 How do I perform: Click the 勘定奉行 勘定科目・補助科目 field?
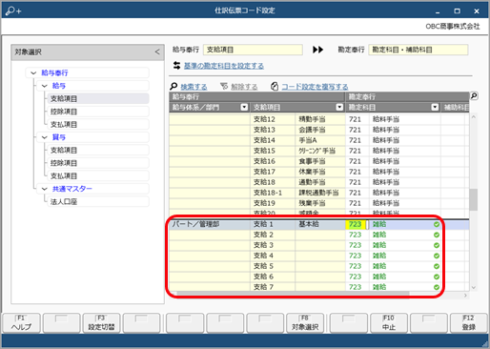pyautogui.click(x=419, y=50)
